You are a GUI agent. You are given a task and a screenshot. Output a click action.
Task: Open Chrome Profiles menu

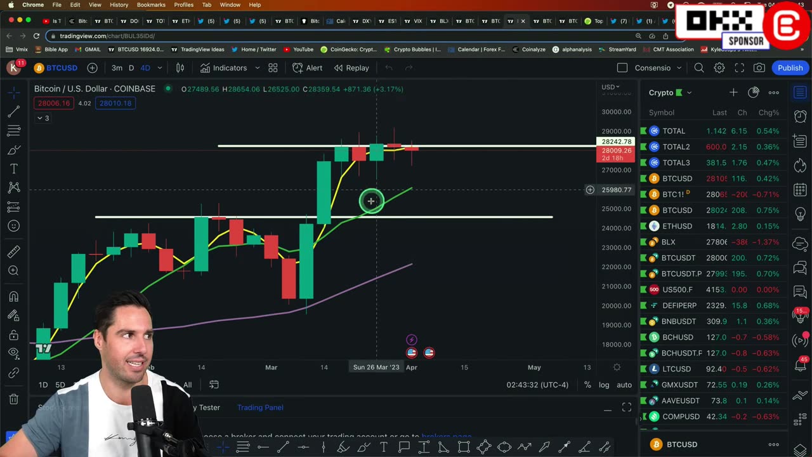pos(183,4)
